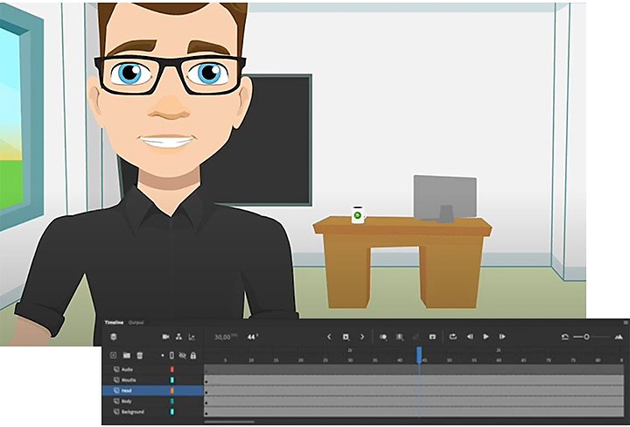This screenshot has width=630, height=427.
Task: Click the delete layer trash icon
Action: [140, 355]
